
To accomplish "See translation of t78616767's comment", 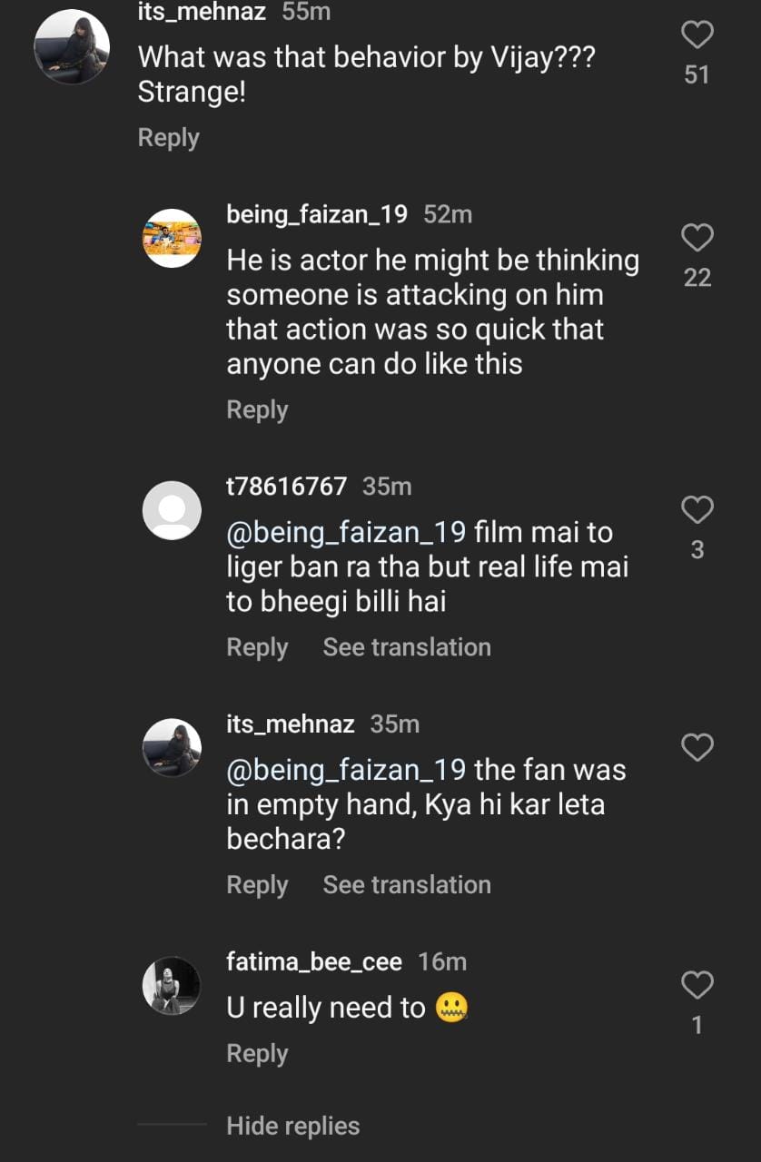I will [x=407, y=647].
